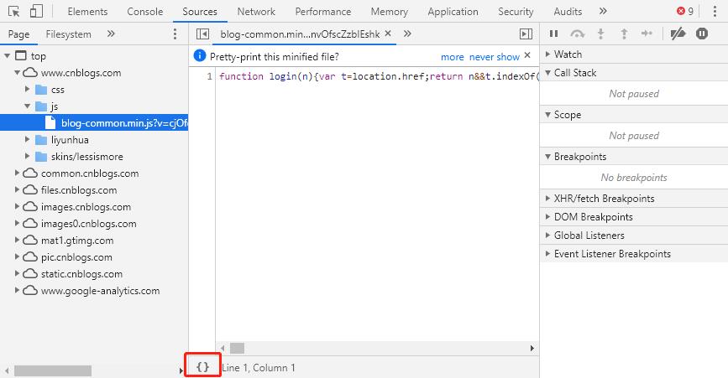728x378 pixels.
Task: Click the blue info icon in infobar
Action: point(200,55)
